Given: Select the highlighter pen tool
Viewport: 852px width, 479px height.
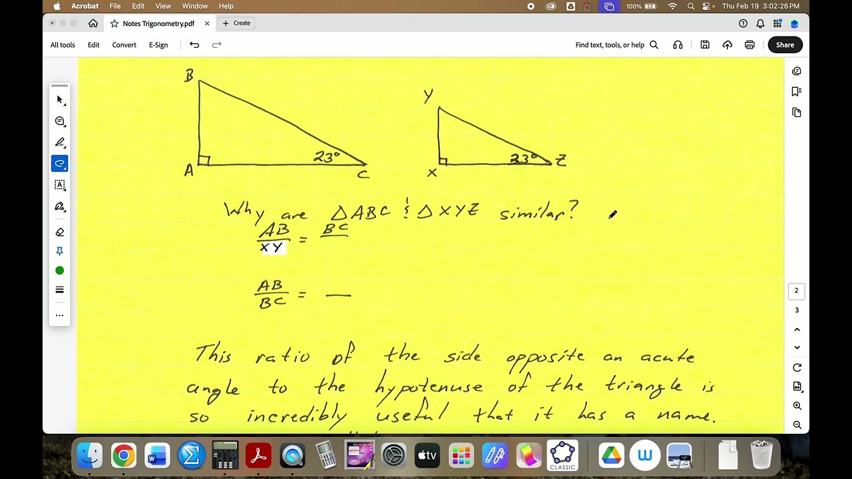Looking at the screenshot, I should pyautogui.click(x=60, y=142).
